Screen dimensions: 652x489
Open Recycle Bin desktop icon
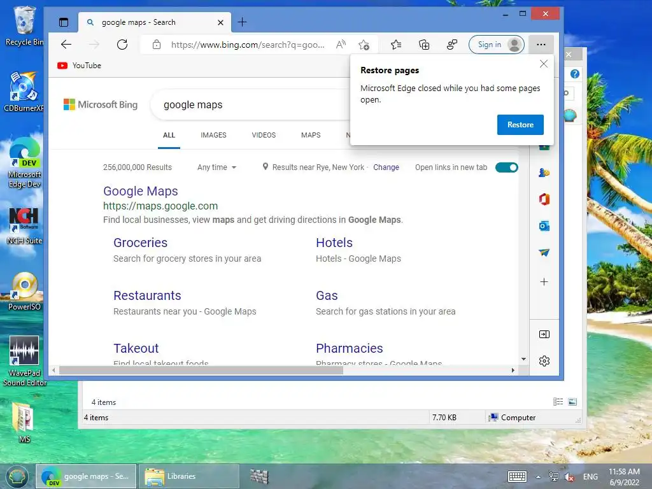pos(24,25)
